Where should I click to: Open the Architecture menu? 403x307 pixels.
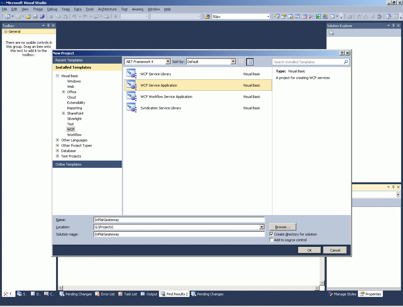(107, 9)
